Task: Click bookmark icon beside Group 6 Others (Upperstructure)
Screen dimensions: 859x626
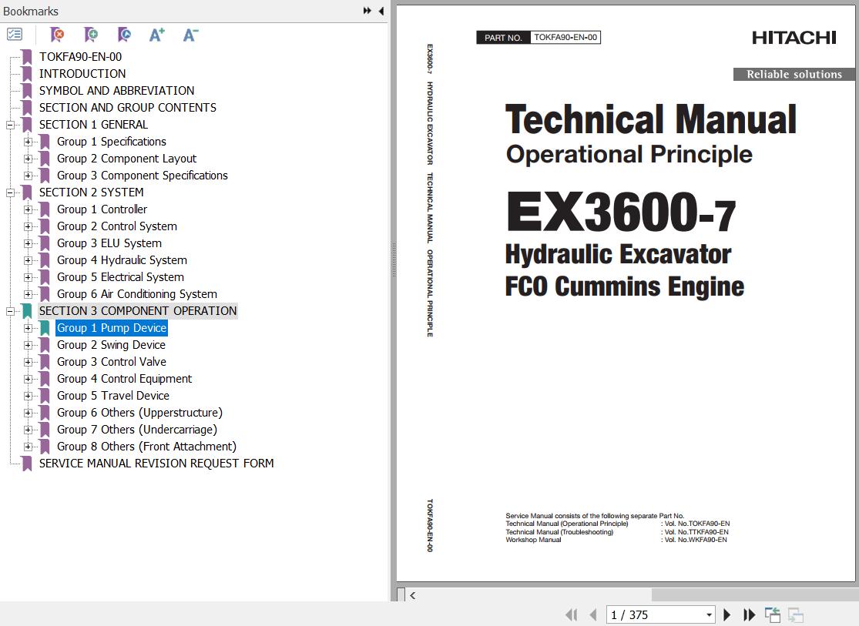Action: [45, 413]
